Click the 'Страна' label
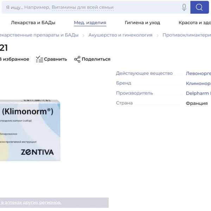 click(x=124, y=103)
